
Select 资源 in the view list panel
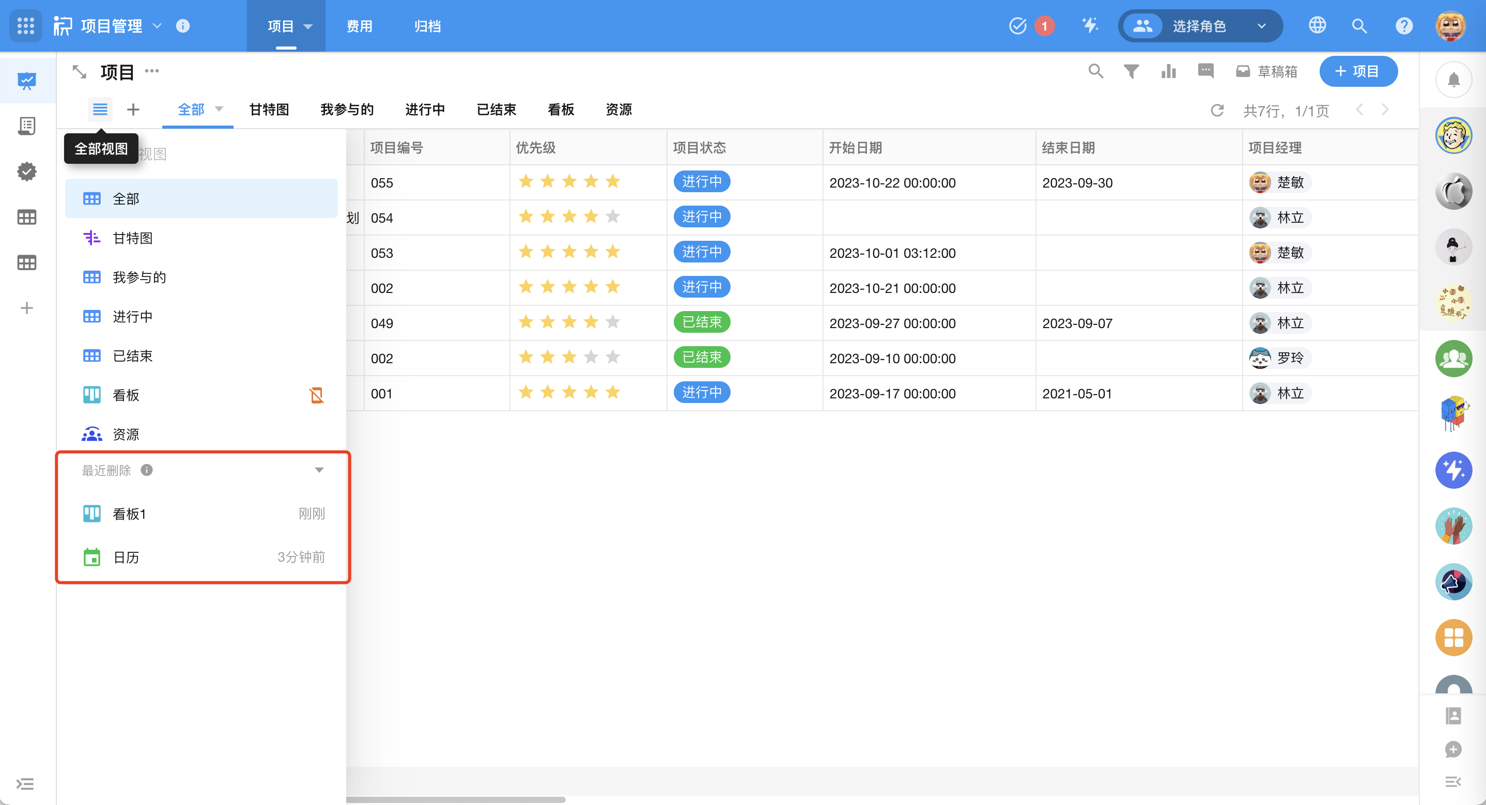(x=202, y=434)
